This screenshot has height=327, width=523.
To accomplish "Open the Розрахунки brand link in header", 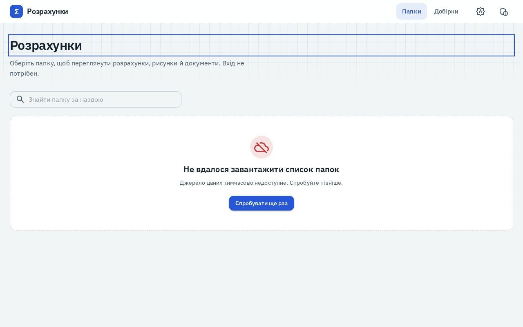I will tap(39, 11).
